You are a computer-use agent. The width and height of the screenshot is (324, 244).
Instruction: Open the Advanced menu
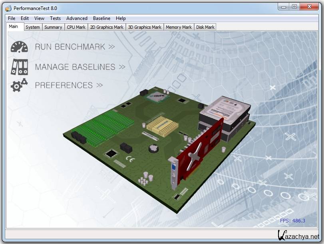pos(77,18)
